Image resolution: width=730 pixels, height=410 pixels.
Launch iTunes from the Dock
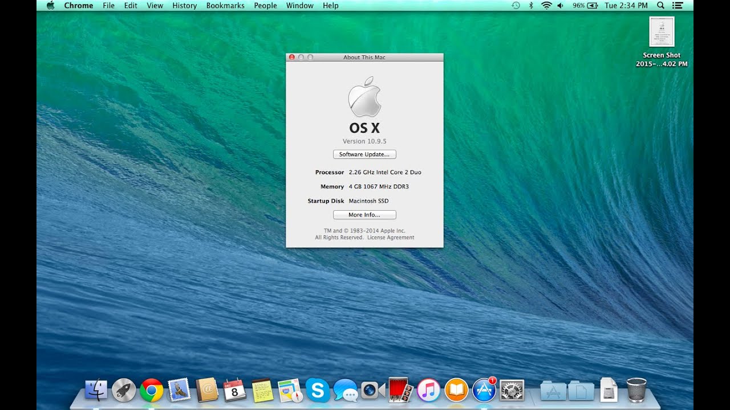pos(429,390)
